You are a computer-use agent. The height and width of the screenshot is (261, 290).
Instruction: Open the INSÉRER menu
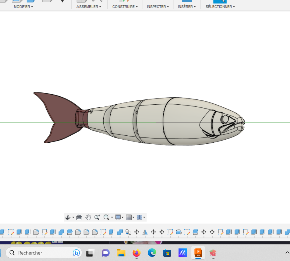point(187,6)
